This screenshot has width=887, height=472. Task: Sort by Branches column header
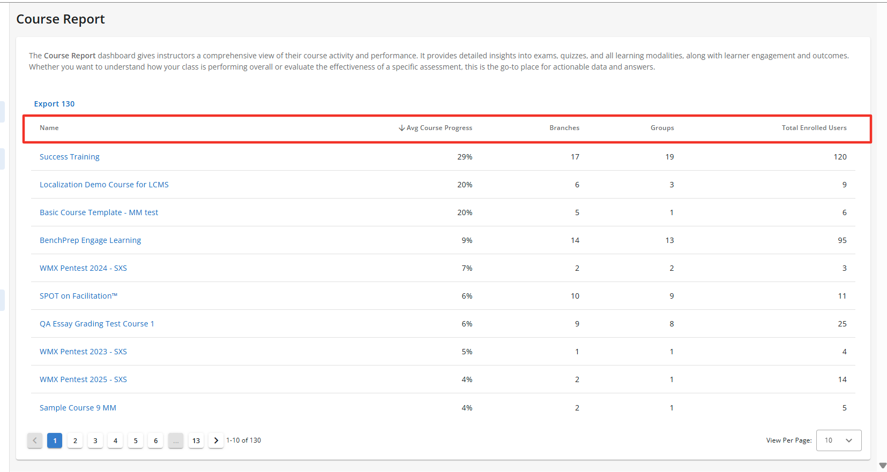564,128
